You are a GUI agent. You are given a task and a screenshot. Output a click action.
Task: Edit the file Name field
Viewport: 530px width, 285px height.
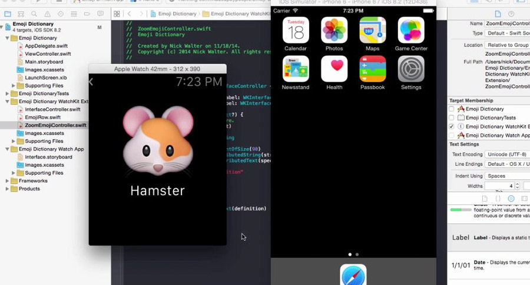click(507, 24)
